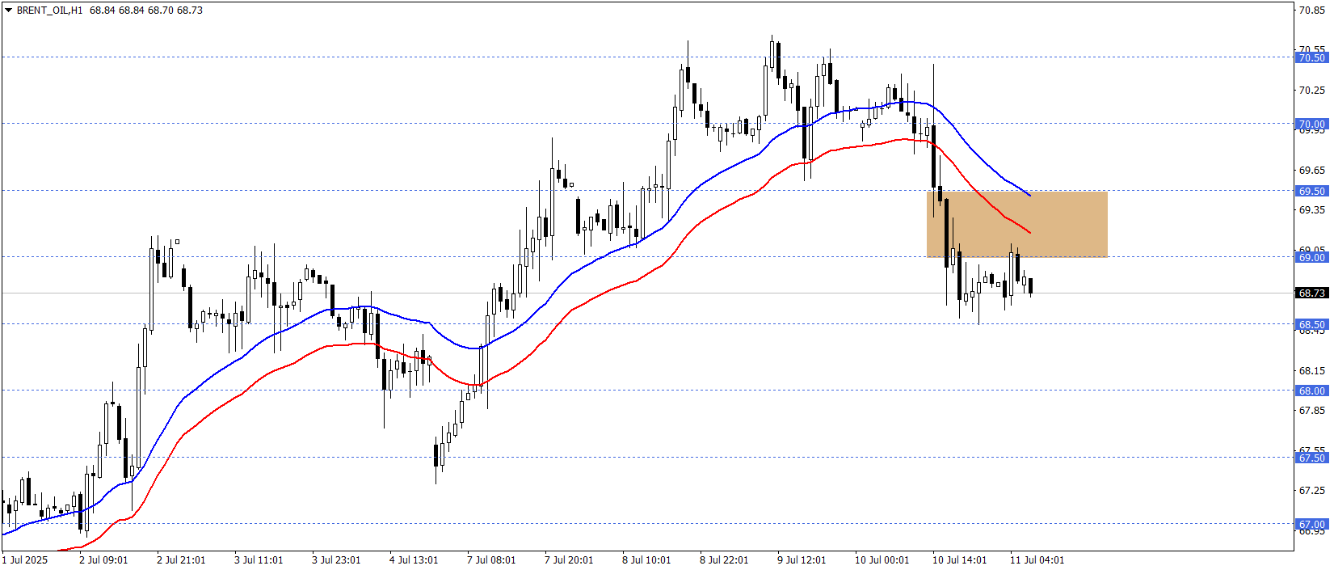Select the 68.00 price level label
Screen dimensions: 1334x570
(x=1311, y=391)
